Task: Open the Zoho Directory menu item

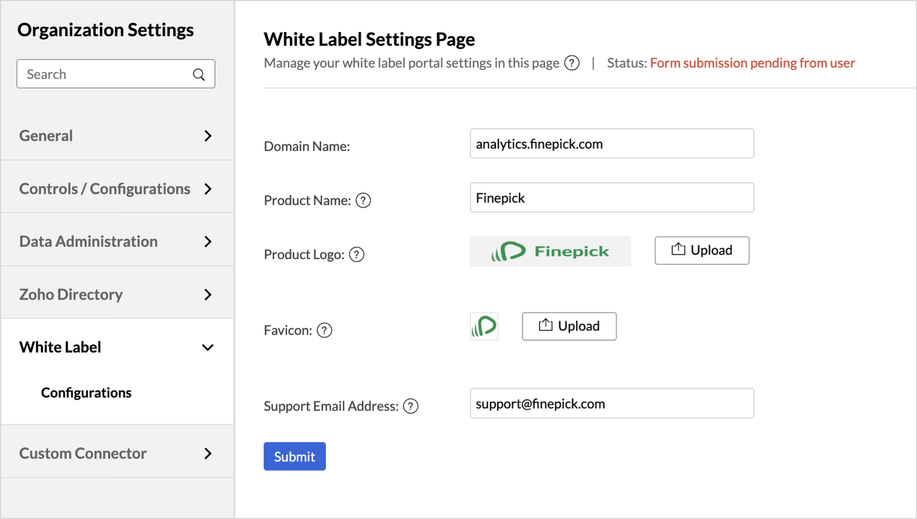Action: click(x=71, y=294)
